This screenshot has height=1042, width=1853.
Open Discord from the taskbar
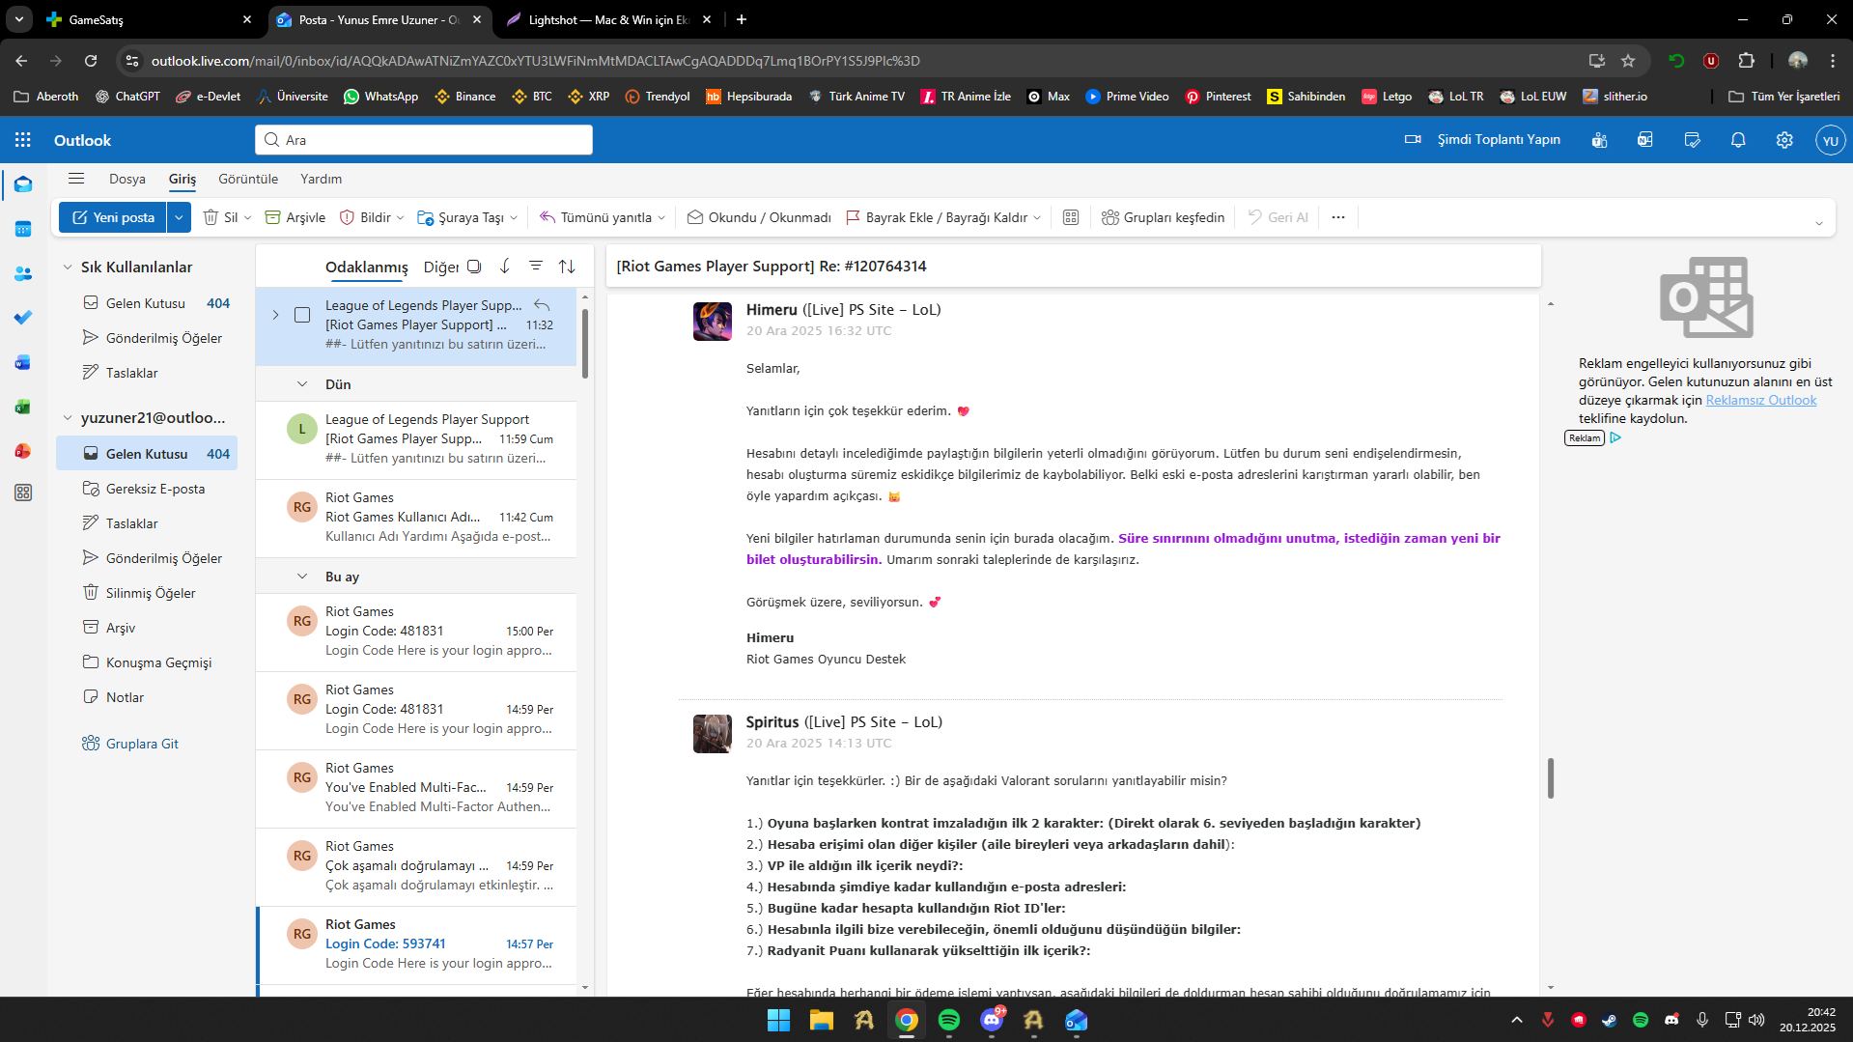[992, 1020]
